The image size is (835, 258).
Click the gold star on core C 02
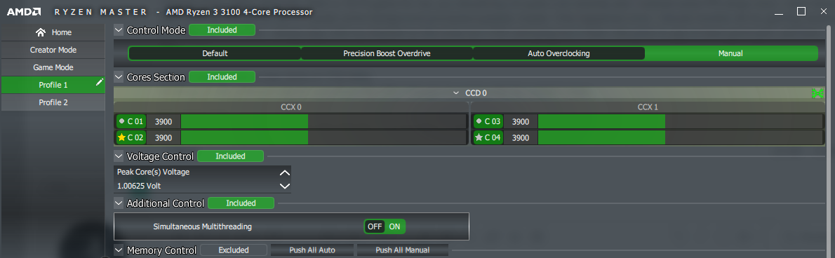coord(121,138)
